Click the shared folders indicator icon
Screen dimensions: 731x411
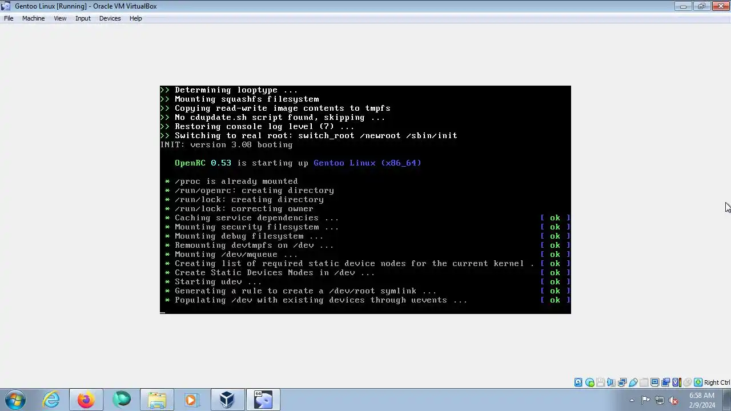click(644, 382)
